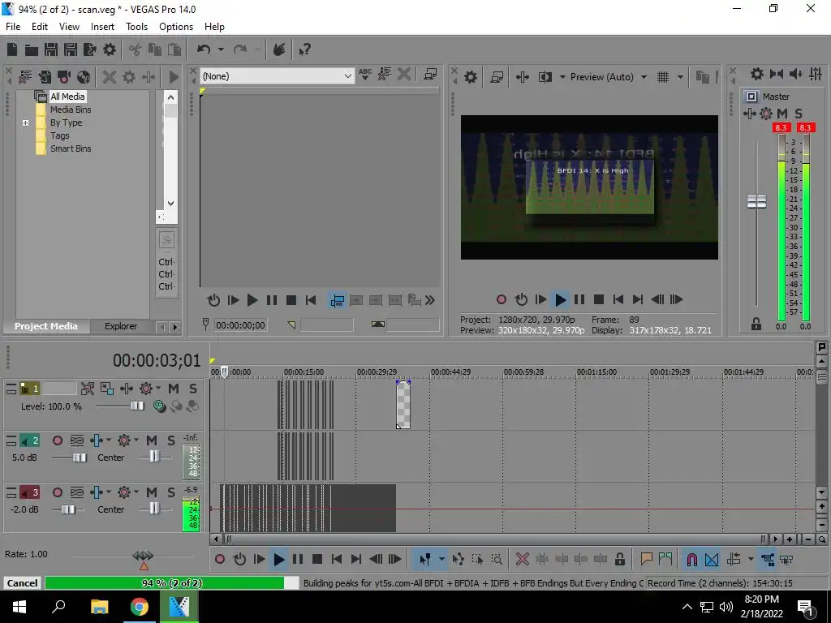Toggle Lock Envelopes to Events icon
Screen dimensions: 831x623
(x=768, y=559)
